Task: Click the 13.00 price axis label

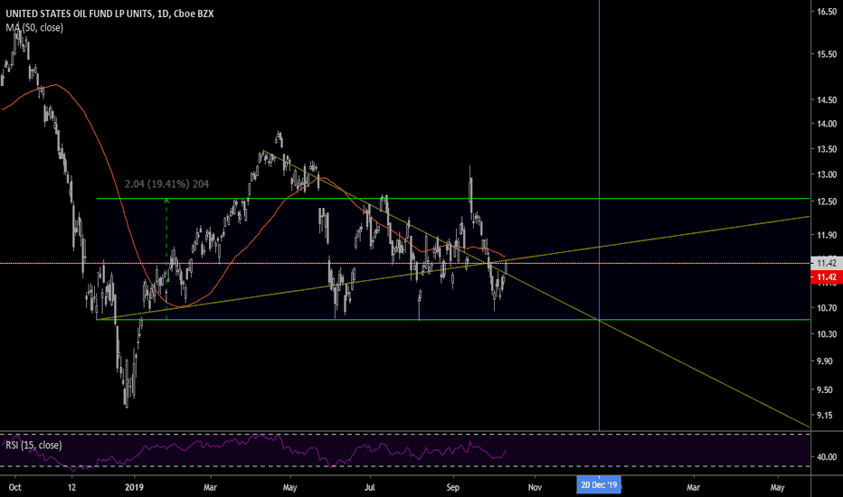Action: tap(827, 174)
